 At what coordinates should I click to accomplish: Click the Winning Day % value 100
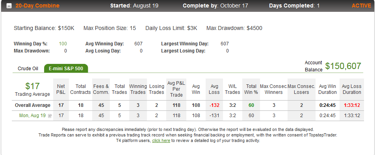click(x=63, y=44)
